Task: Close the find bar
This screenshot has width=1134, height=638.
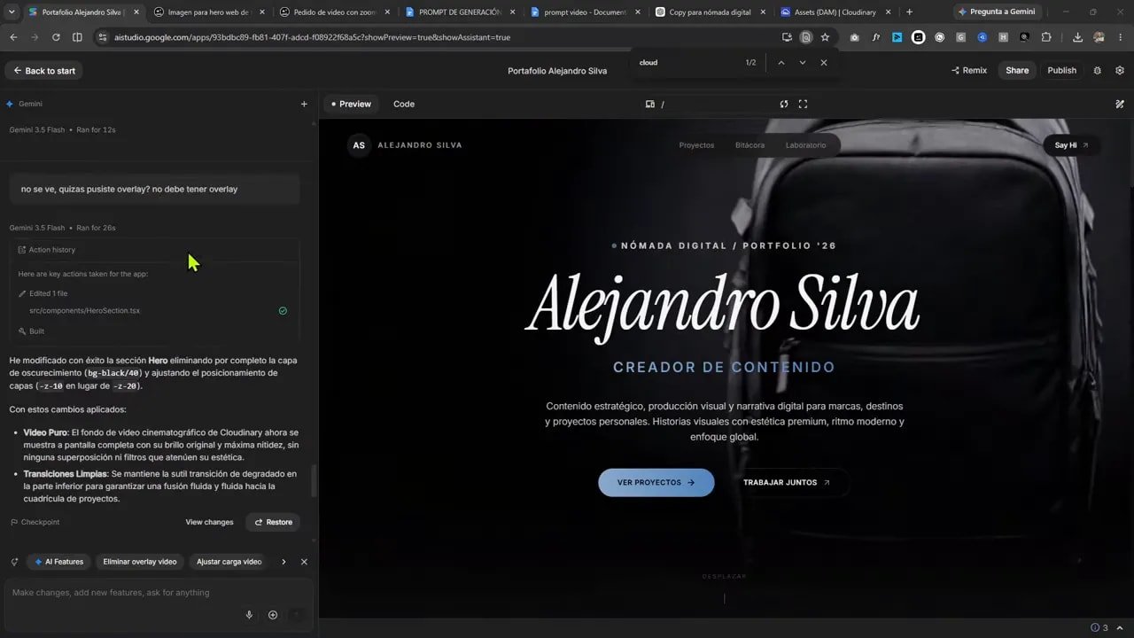Action: 824,63
